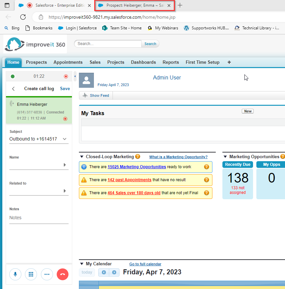Open 464 Sales over 180 days old link
The image size is (285, 289).
134,193
